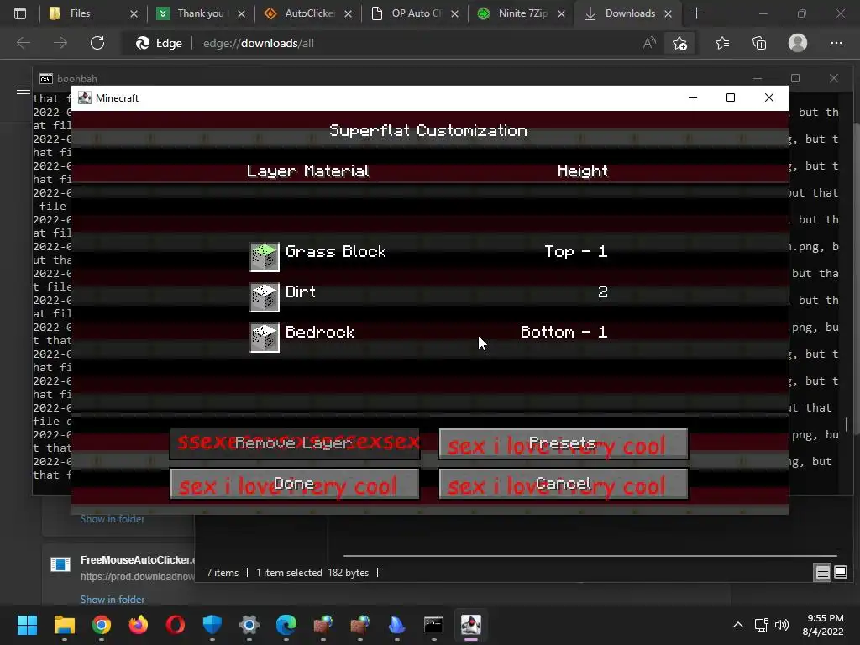The width and height of the screenshot is (860, 645).
Task: Click the Remove Layer button in Minecraft
Action: pos(295,443)
